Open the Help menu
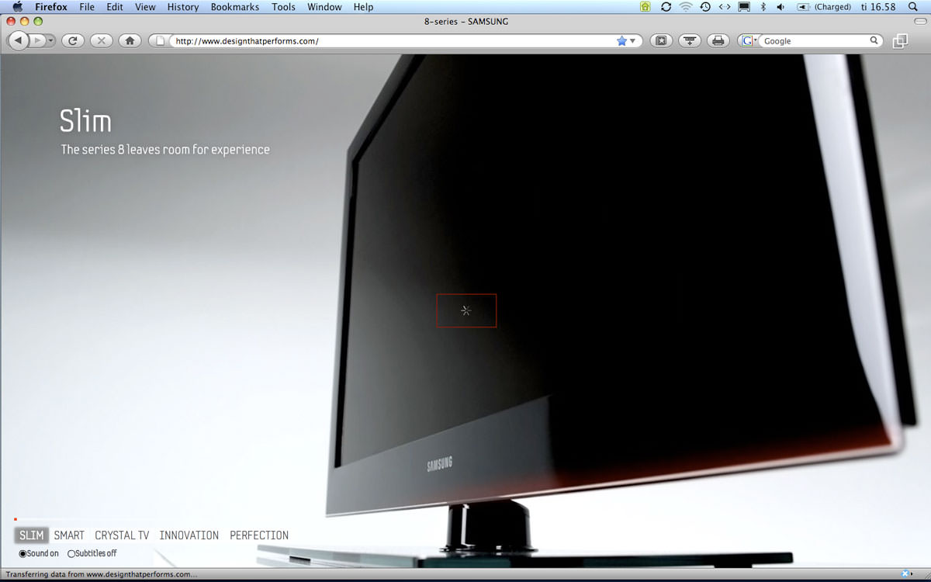Screen dimensions: 931x582 pyautogui.click(x=363, y=7)
